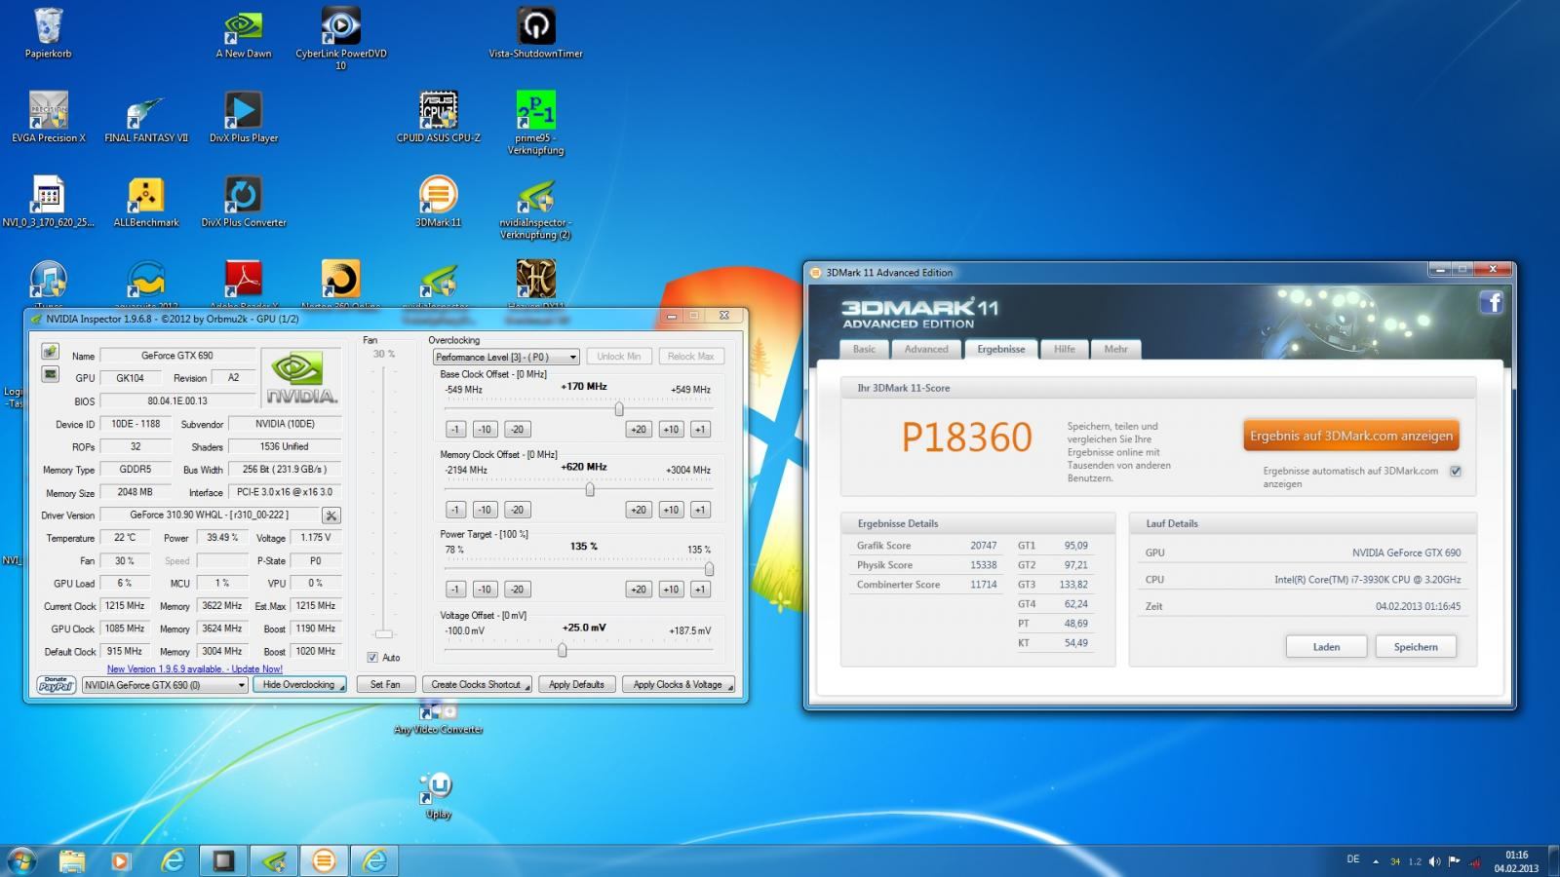Switch to NVIDIA Inspector taskbar button

tap(274, 860)
